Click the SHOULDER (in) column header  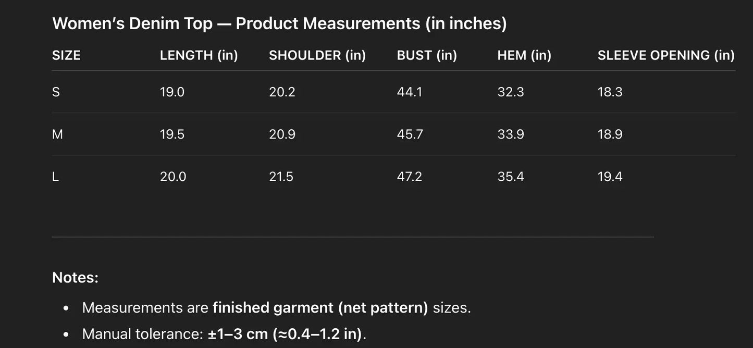point(317,55)
